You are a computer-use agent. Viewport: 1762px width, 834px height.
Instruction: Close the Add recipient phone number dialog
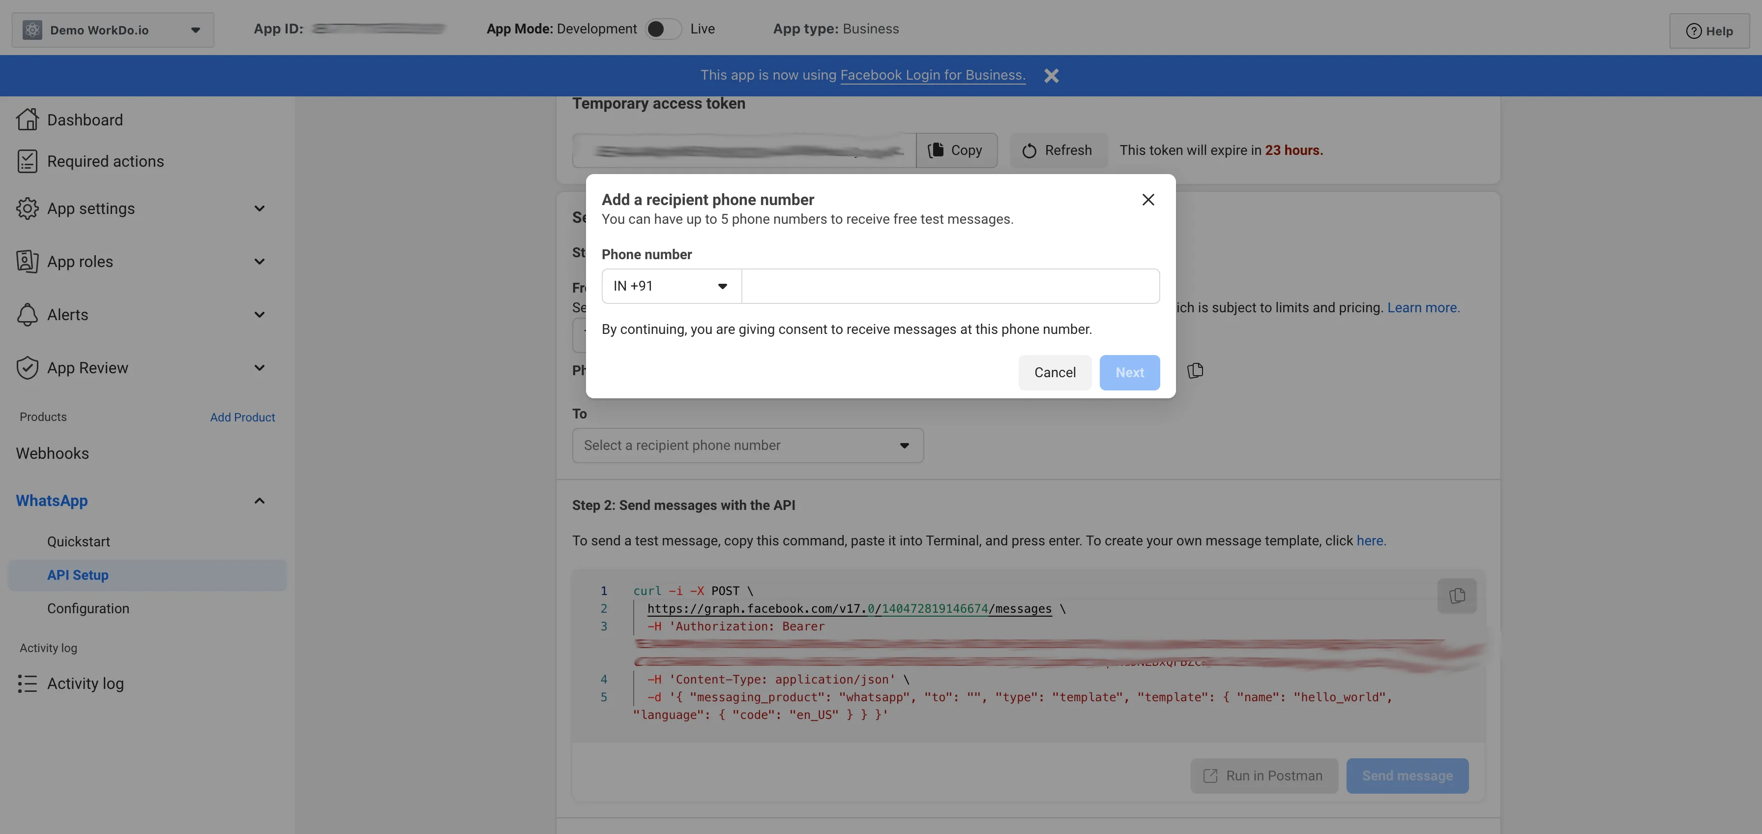point(1148,200)
